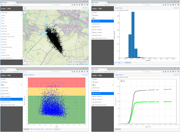Return to Main menu in the Map sidebar
The image size is (180, 132).
click(11, 13)
